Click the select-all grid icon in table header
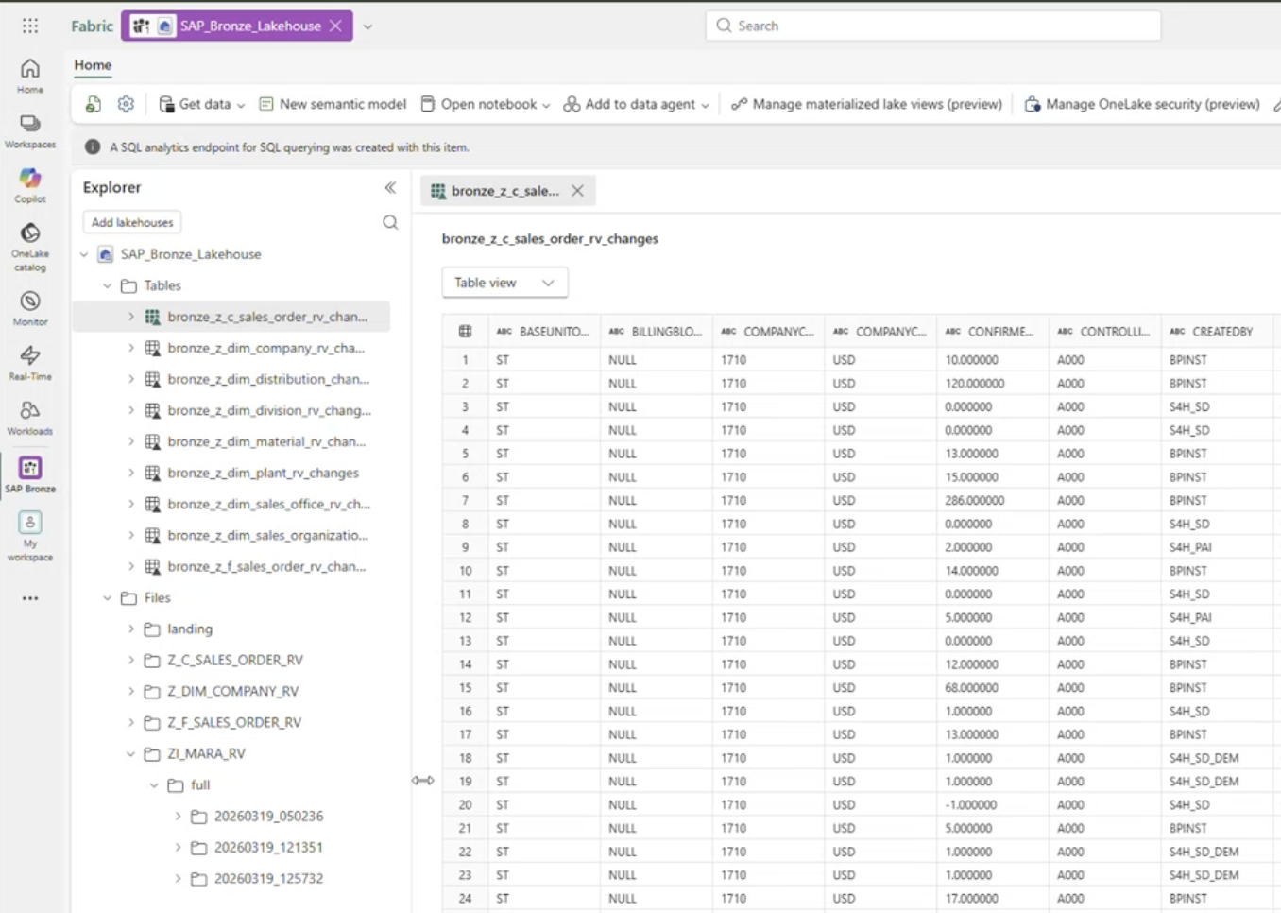 (x=465, y=332)
